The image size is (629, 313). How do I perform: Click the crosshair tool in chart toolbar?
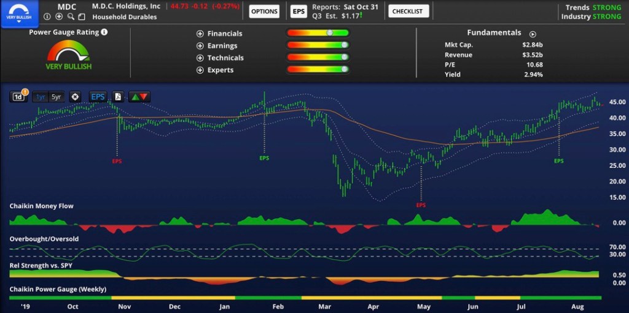75,97
